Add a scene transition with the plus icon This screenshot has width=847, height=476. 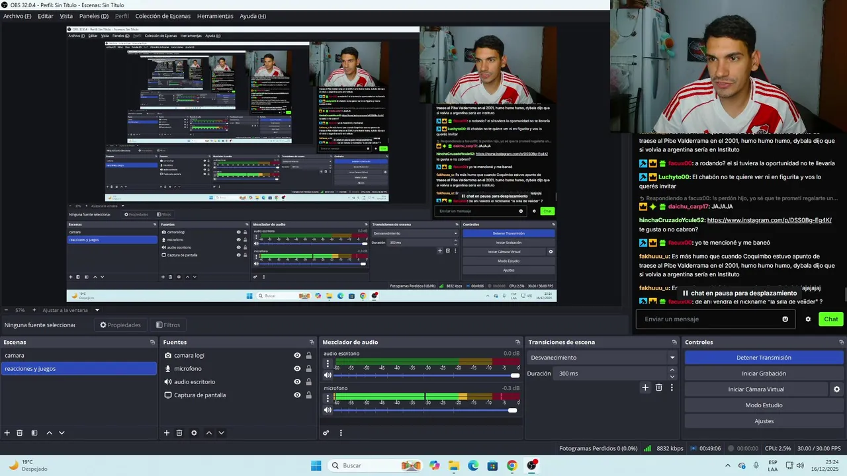pyautogui.click(x=645, y=387)
